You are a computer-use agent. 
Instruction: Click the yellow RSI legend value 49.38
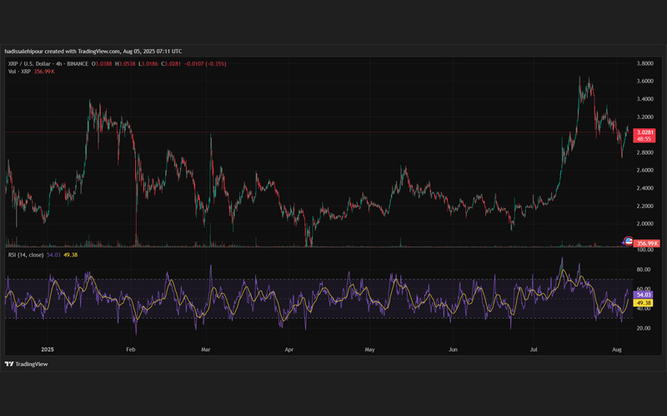click(71, 255)
